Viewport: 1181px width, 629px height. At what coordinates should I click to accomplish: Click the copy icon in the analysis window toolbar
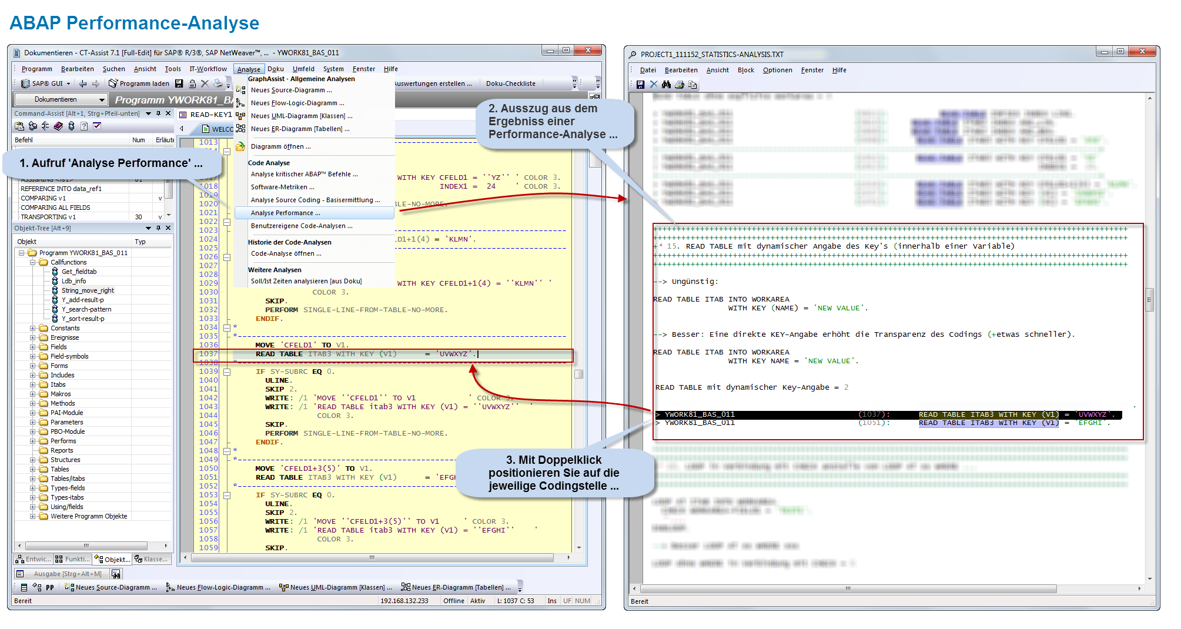(692, 85)
